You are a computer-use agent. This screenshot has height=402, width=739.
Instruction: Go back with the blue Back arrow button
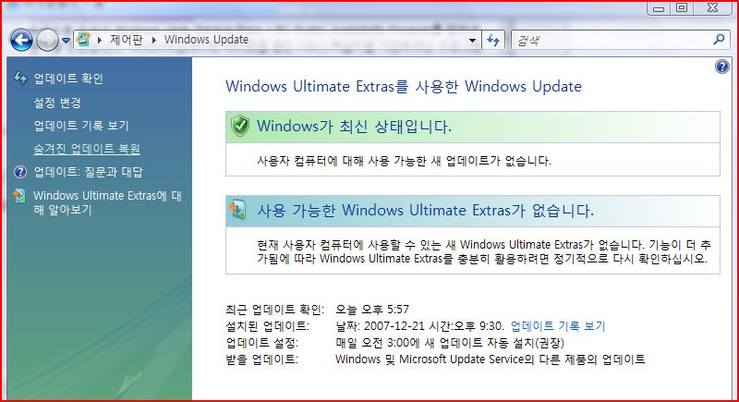21,40
